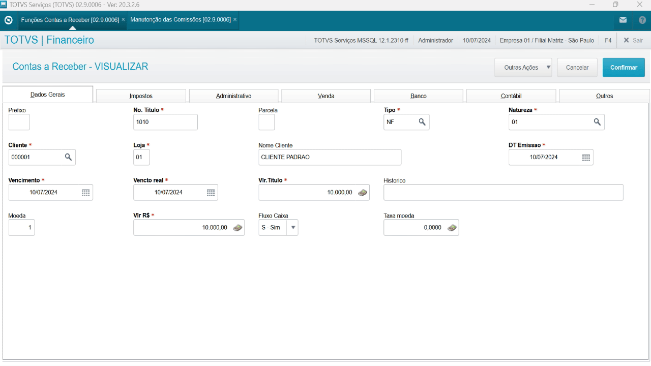651x366 pixels.
Task: Click the Vlr.Titulo calculator money icon
Action: tap(362, 193)
